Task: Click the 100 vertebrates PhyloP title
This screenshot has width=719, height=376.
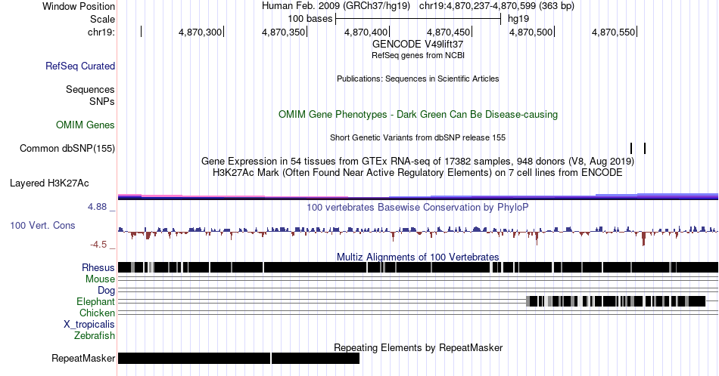Action: pos(418,207)
